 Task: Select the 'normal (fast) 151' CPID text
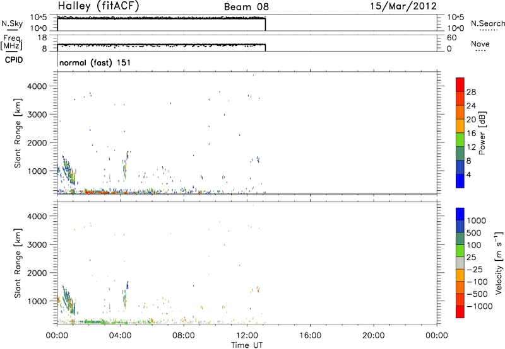[x=95, y=62]
